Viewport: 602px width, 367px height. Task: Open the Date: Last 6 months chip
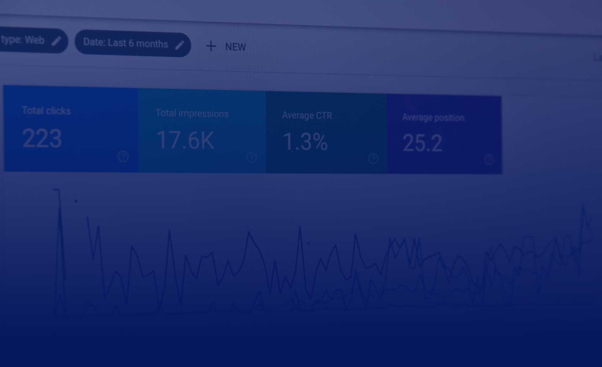click(133, 44)
